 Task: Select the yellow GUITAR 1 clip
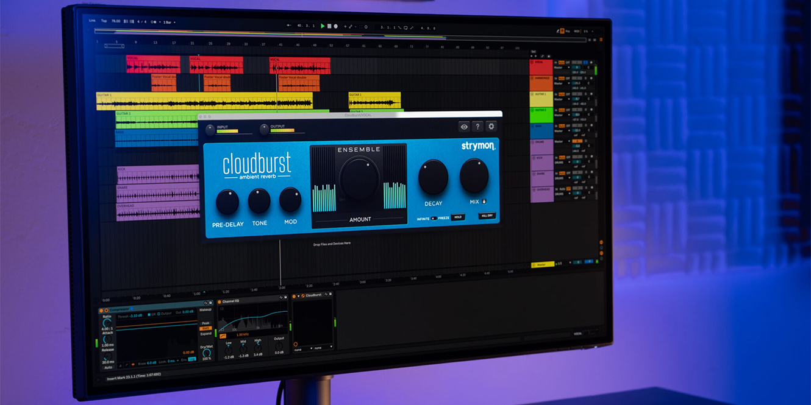point(204,101)
